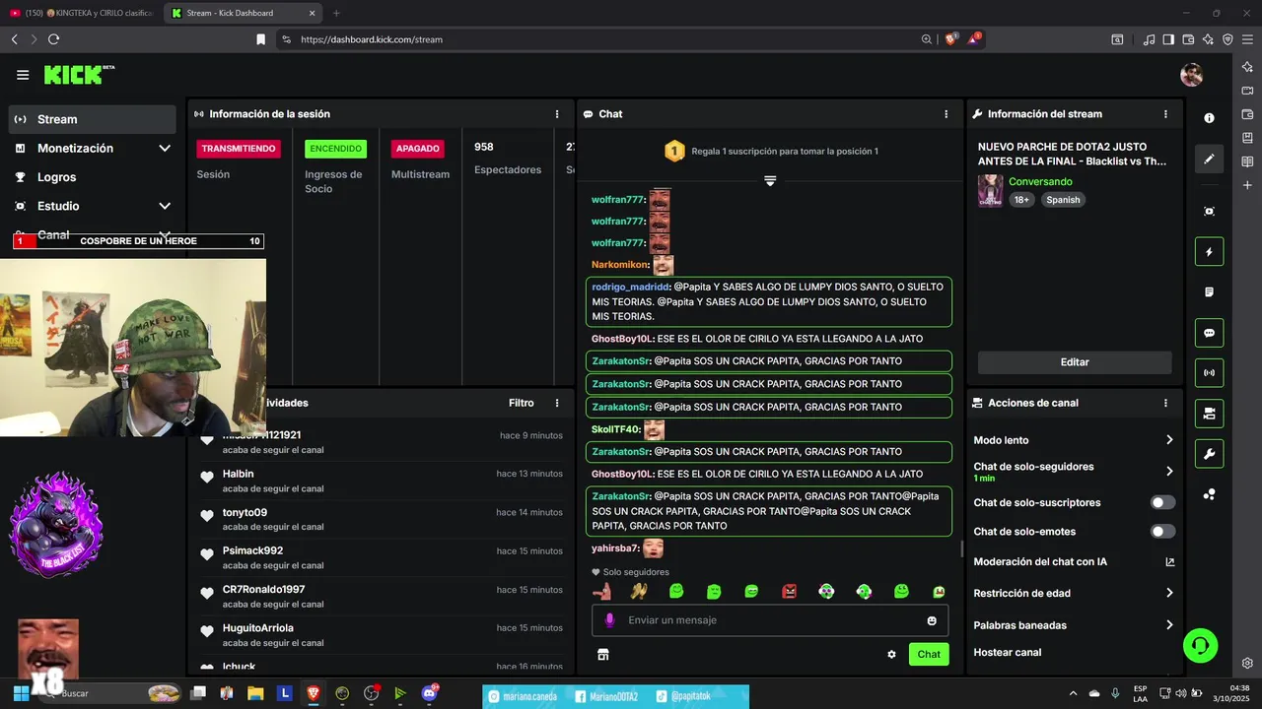Open the Restricción de edad chevron
The image size is (1262, 709).
pyautogui.click(x=1169, y=593)
